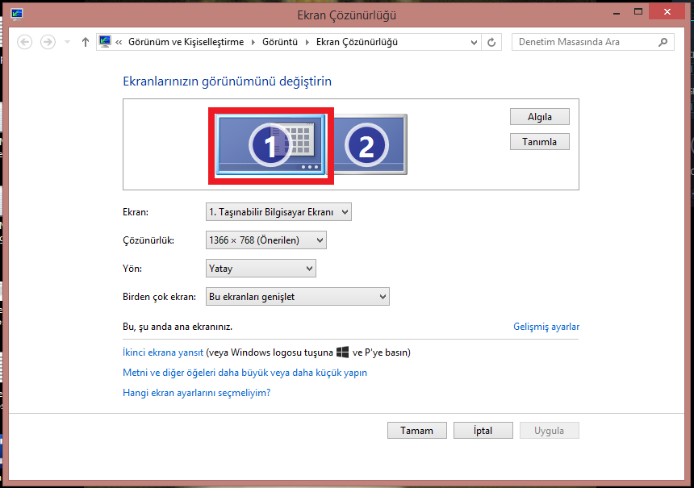
Task: Expand arrow after Görüntü breadcrumb
Action: tap(307, 42)
